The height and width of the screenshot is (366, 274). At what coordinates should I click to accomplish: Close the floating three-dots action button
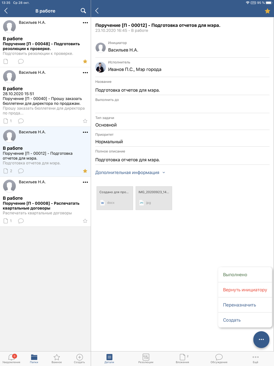261,339
